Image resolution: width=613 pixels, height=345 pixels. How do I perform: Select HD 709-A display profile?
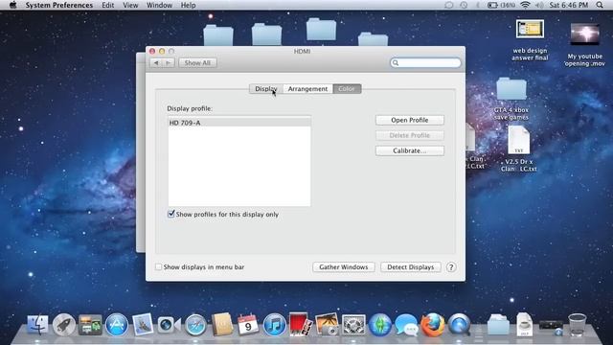pos(239,123)
